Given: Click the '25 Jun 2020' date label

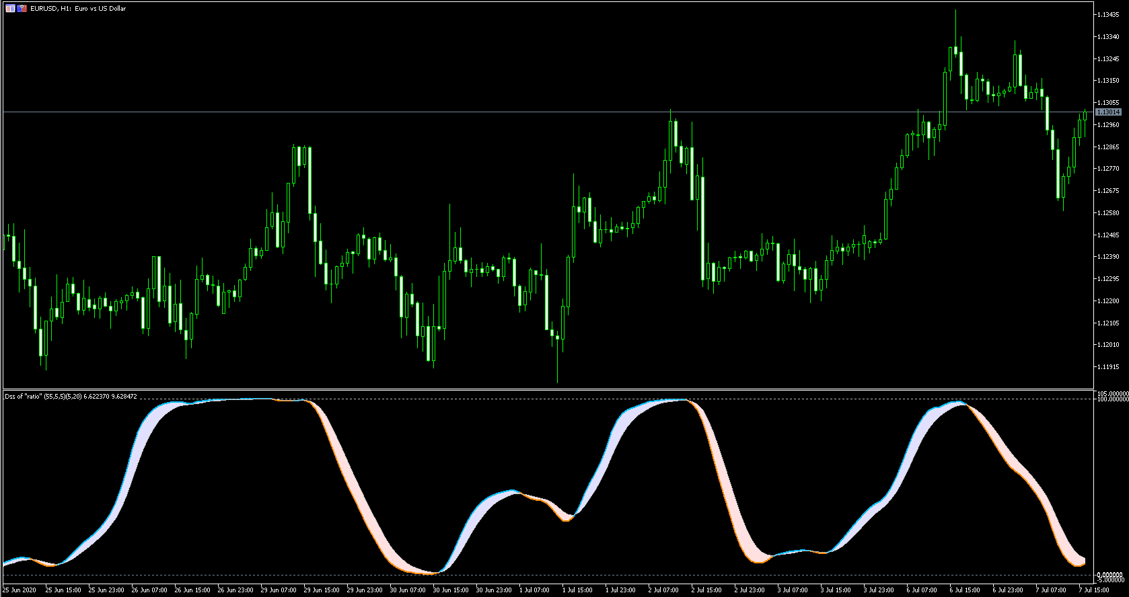Looking at the screenshot, I should pos(20,590).
